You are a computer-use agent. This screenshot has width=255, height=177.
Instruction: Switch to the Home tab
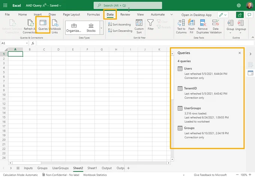pos(22,15)
